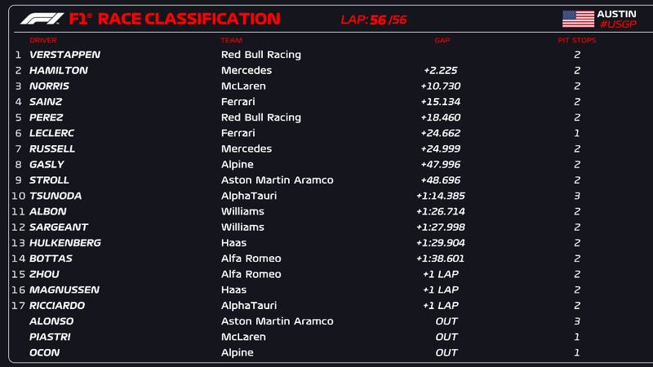This screenshot has width=653, height=367.
Task: Click Ferrari team name next to SAINZ
Action: 238,102
